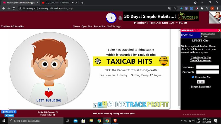Go back with the browser back arrow
Screen dimensions: 221x124
[3, 8]
